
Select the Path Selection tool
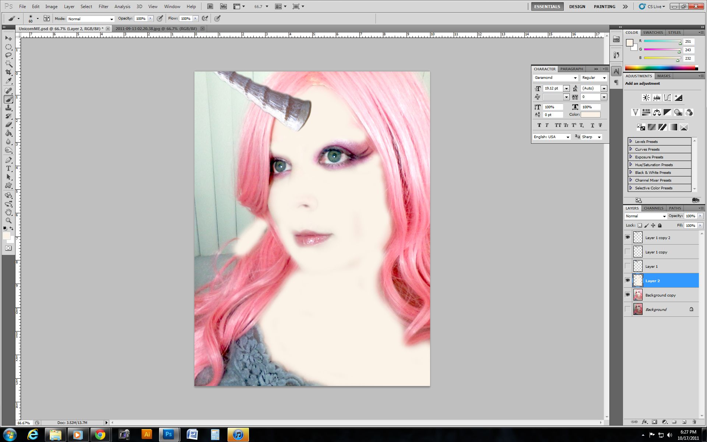tap(8, 177)
